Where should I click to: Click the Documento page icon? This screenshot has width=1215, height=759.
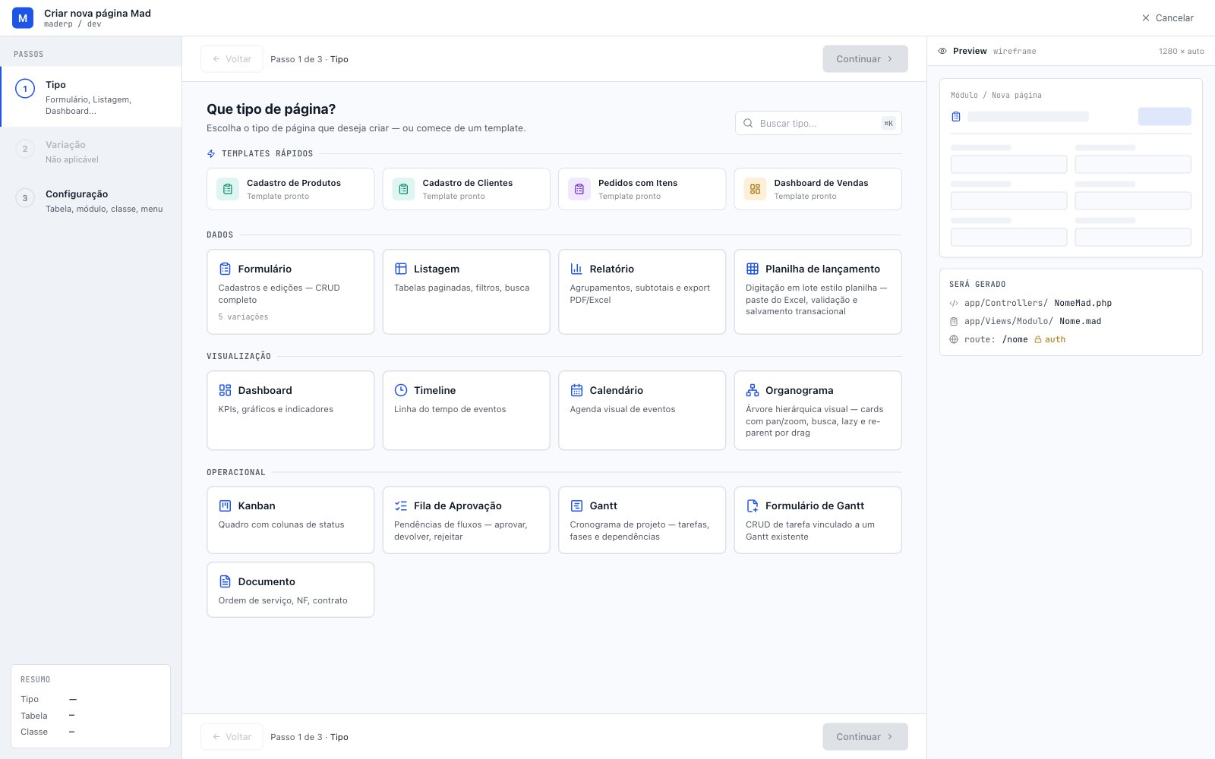coord(225,581)
